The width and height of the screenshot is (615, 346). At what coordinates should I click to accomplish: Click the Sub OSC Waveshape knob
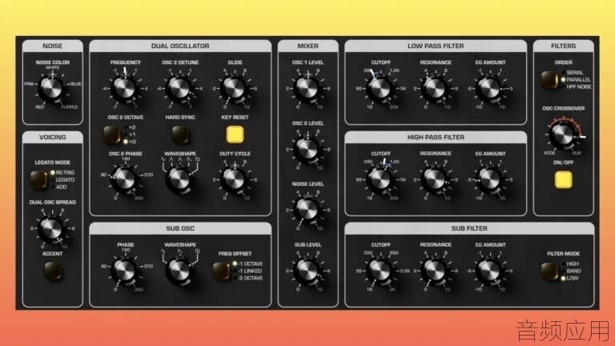pos(179,270)
